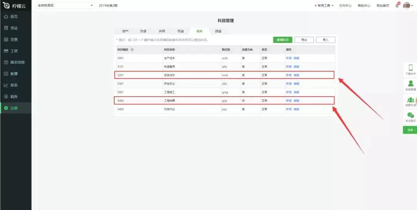Switch to the 损益 tab
This screenshot has width=417, height=210.
pyautogui.click(x=218, y=31)
